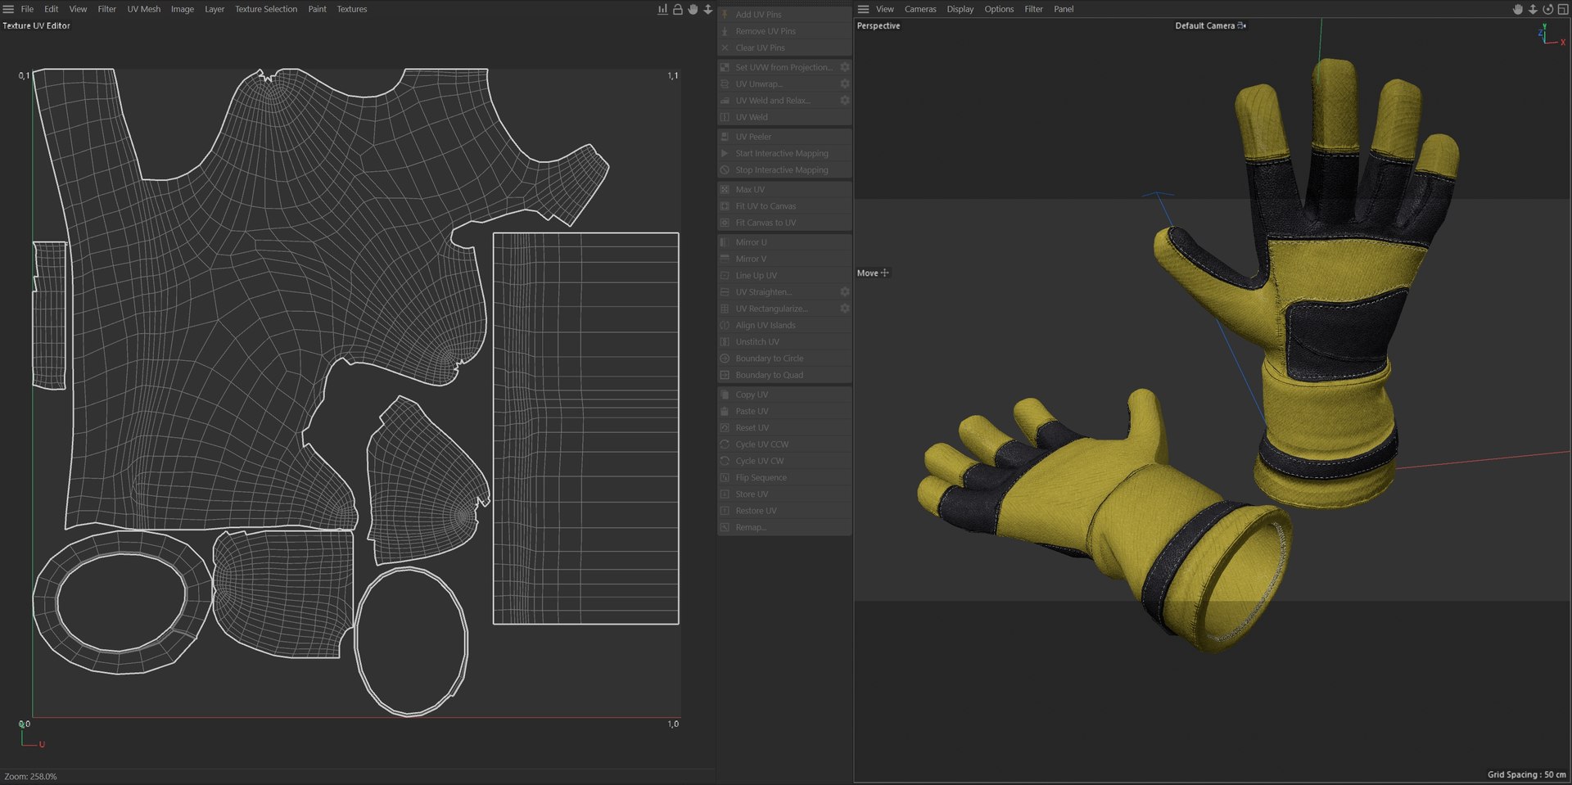Open the File menu
Image resolution: width=1572 pixels, height=785 pixels.
coord(27,9)
